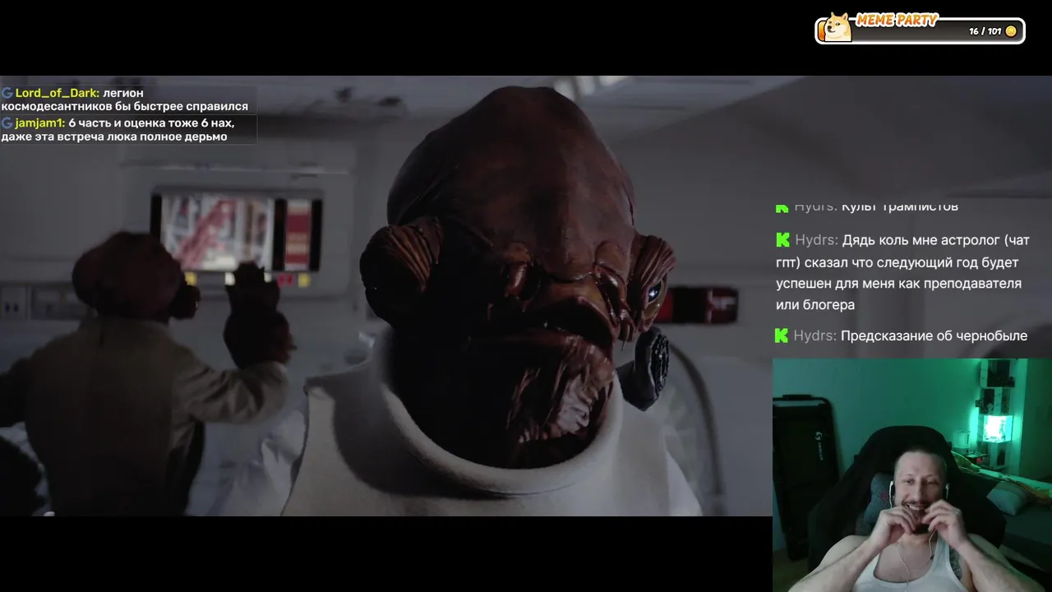Click the platform icon beside Lord_of_Dark
Screen dimensions: 1052x592
click(x=7, y=93)
